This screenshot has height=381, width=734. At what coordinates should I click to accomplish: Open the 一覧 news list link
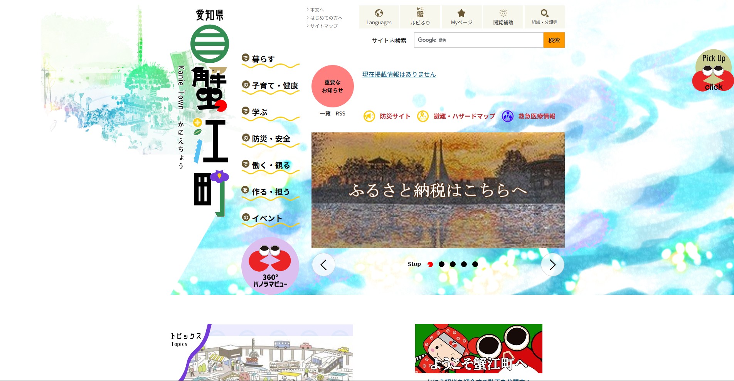[x=325, y=114]
